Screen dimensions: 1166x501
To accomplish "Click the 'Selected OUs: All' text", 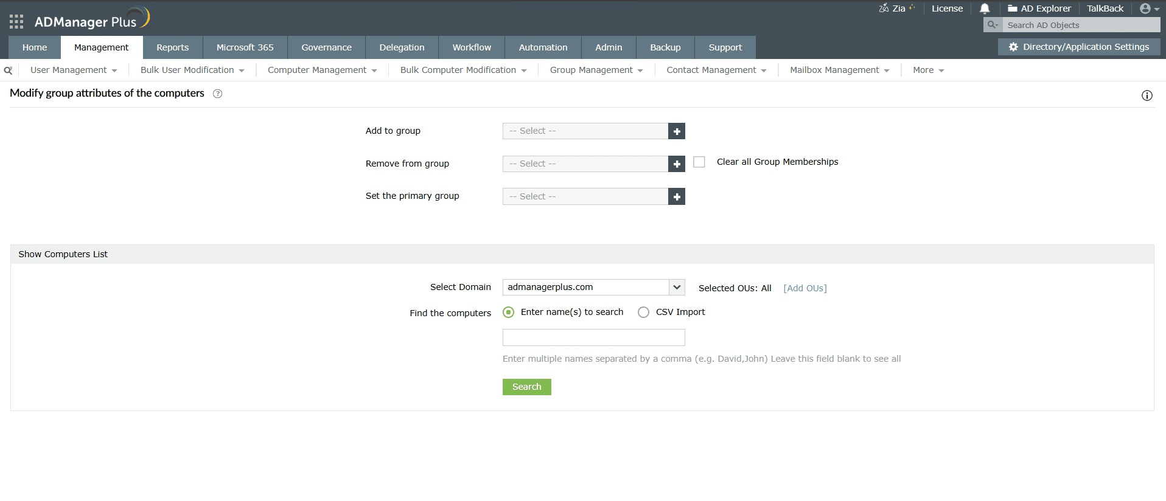I will pos(735,288).
